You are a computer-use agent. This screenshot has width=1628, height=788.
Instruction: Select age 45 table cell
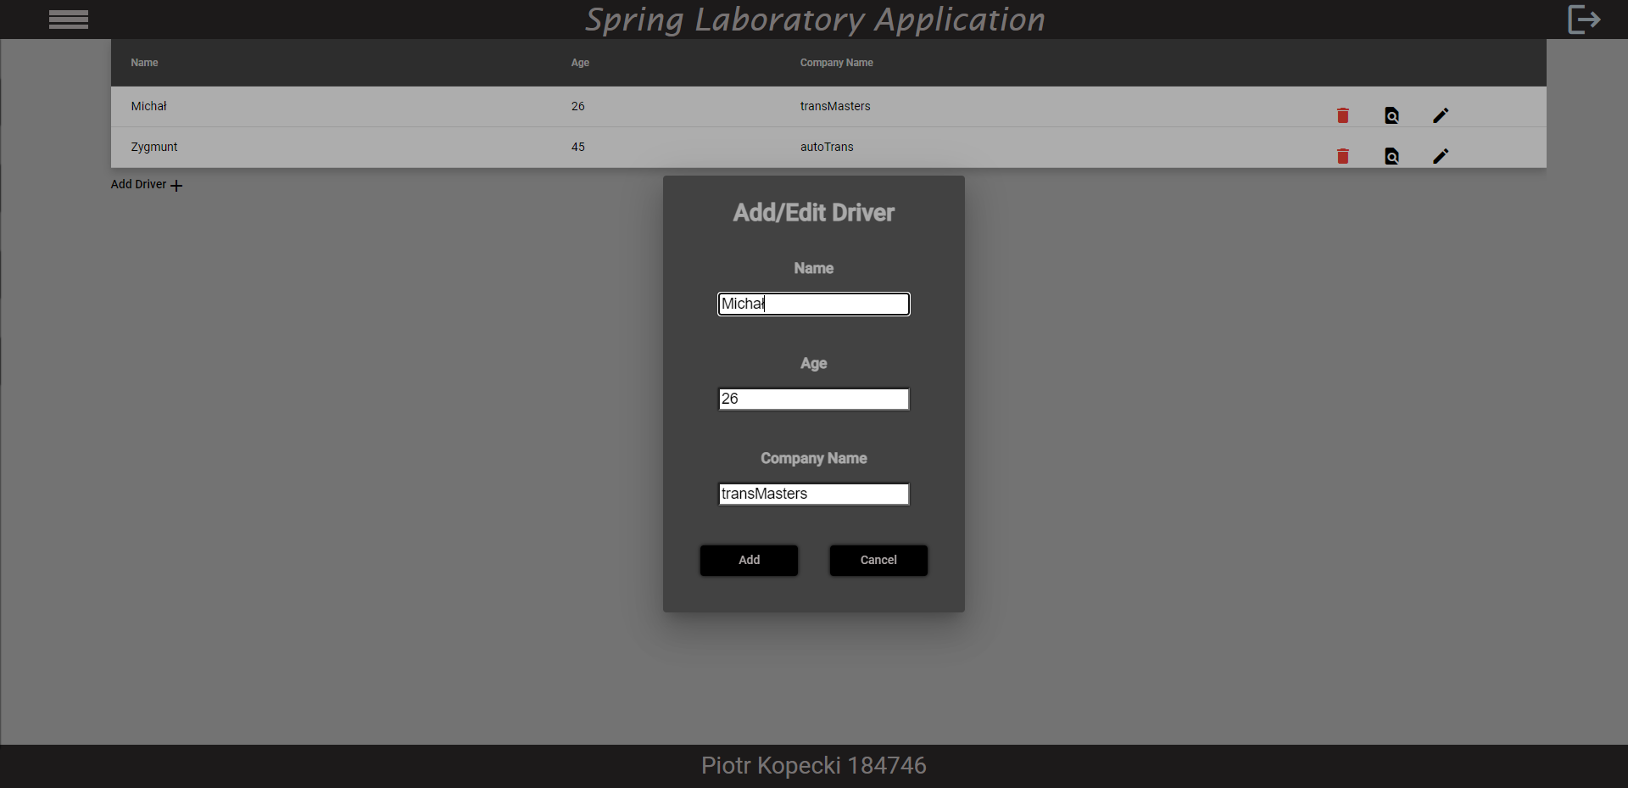coord(578,147)
